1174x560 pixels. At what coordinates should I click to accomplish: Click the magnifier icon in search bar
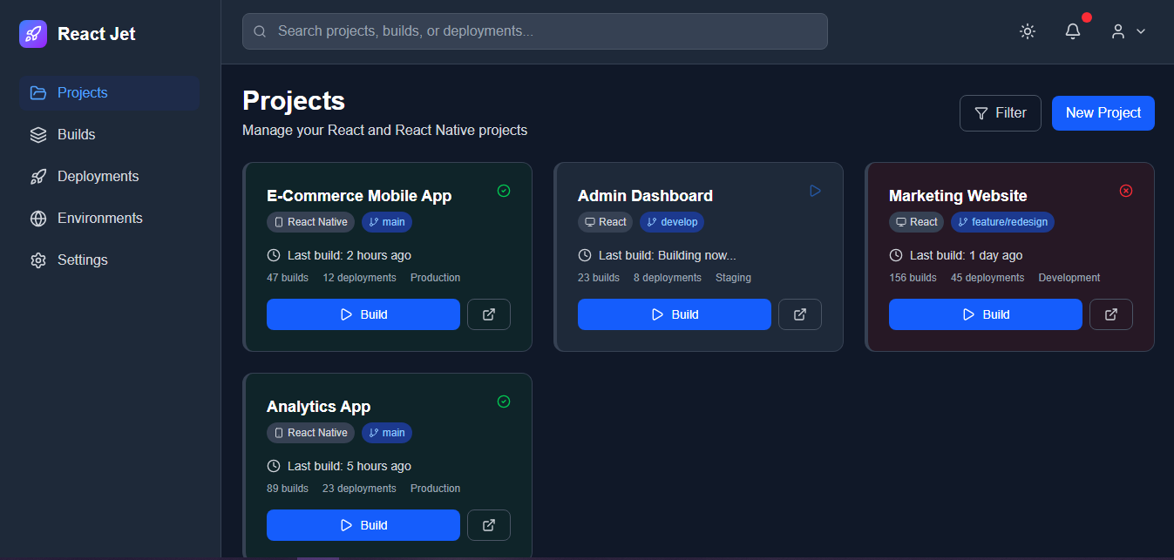point(260,31)
